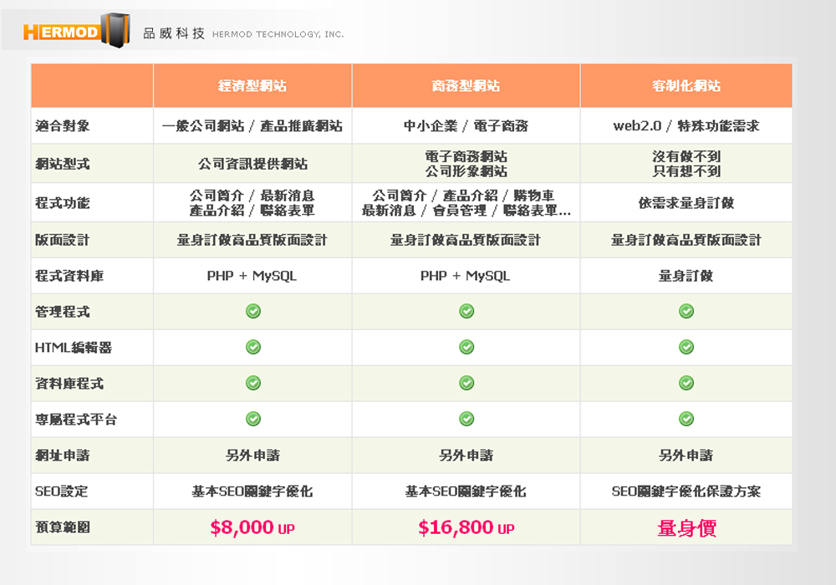This screenshot has width=836, height=585.
Task: Click the 量身價 custom price text
Action: point(686,527)
